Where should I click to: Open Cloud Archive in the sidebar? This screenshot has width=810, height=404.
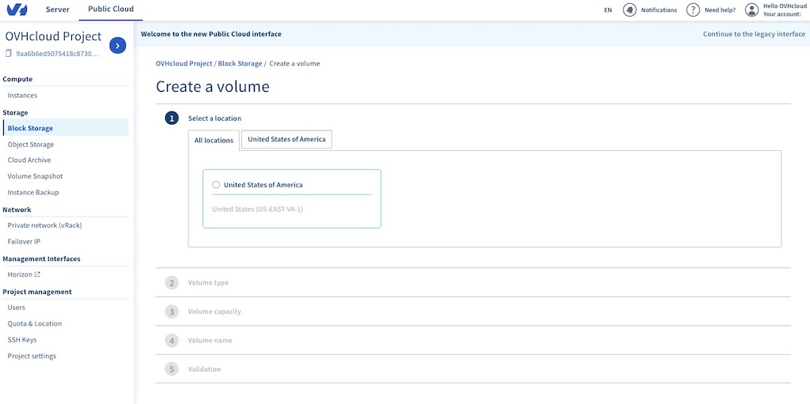point(29,160)
